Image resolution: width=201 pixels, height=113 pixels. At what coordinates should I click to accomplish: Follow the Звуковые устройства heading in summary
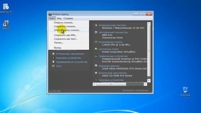(111, 80)
